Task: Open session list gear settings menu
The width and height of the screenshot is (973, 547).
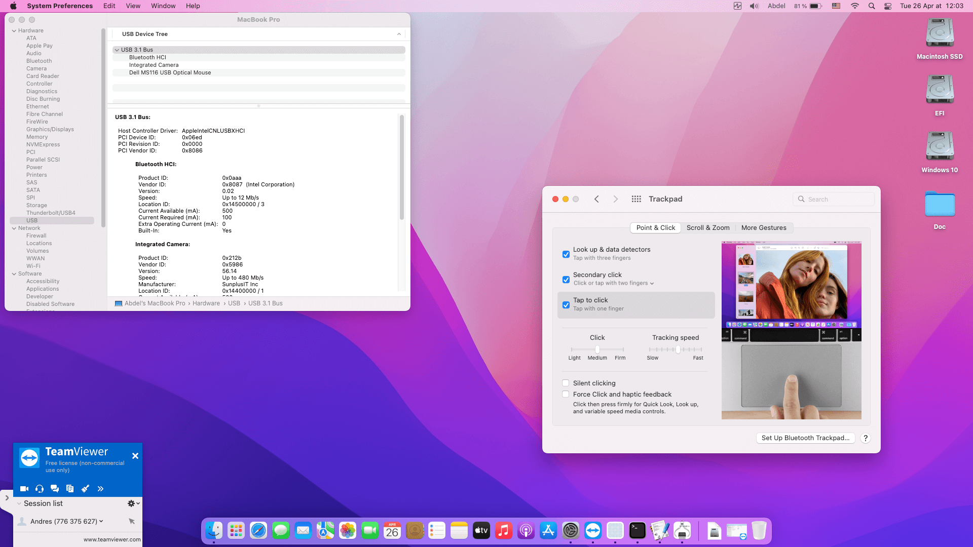Action: 133,503
